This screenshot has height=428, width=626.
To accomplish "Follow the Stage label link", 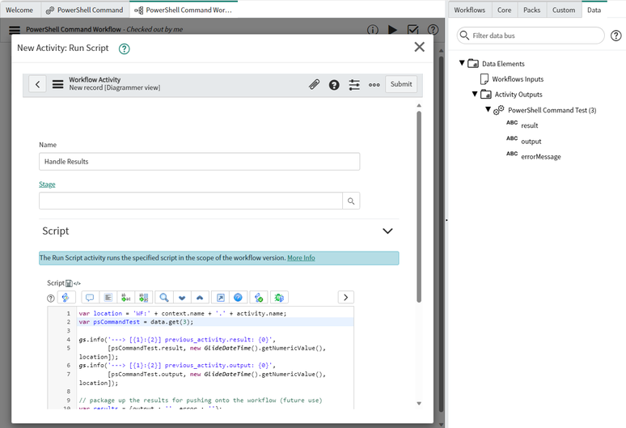I will pyautogui.click(x=47, y=184).
